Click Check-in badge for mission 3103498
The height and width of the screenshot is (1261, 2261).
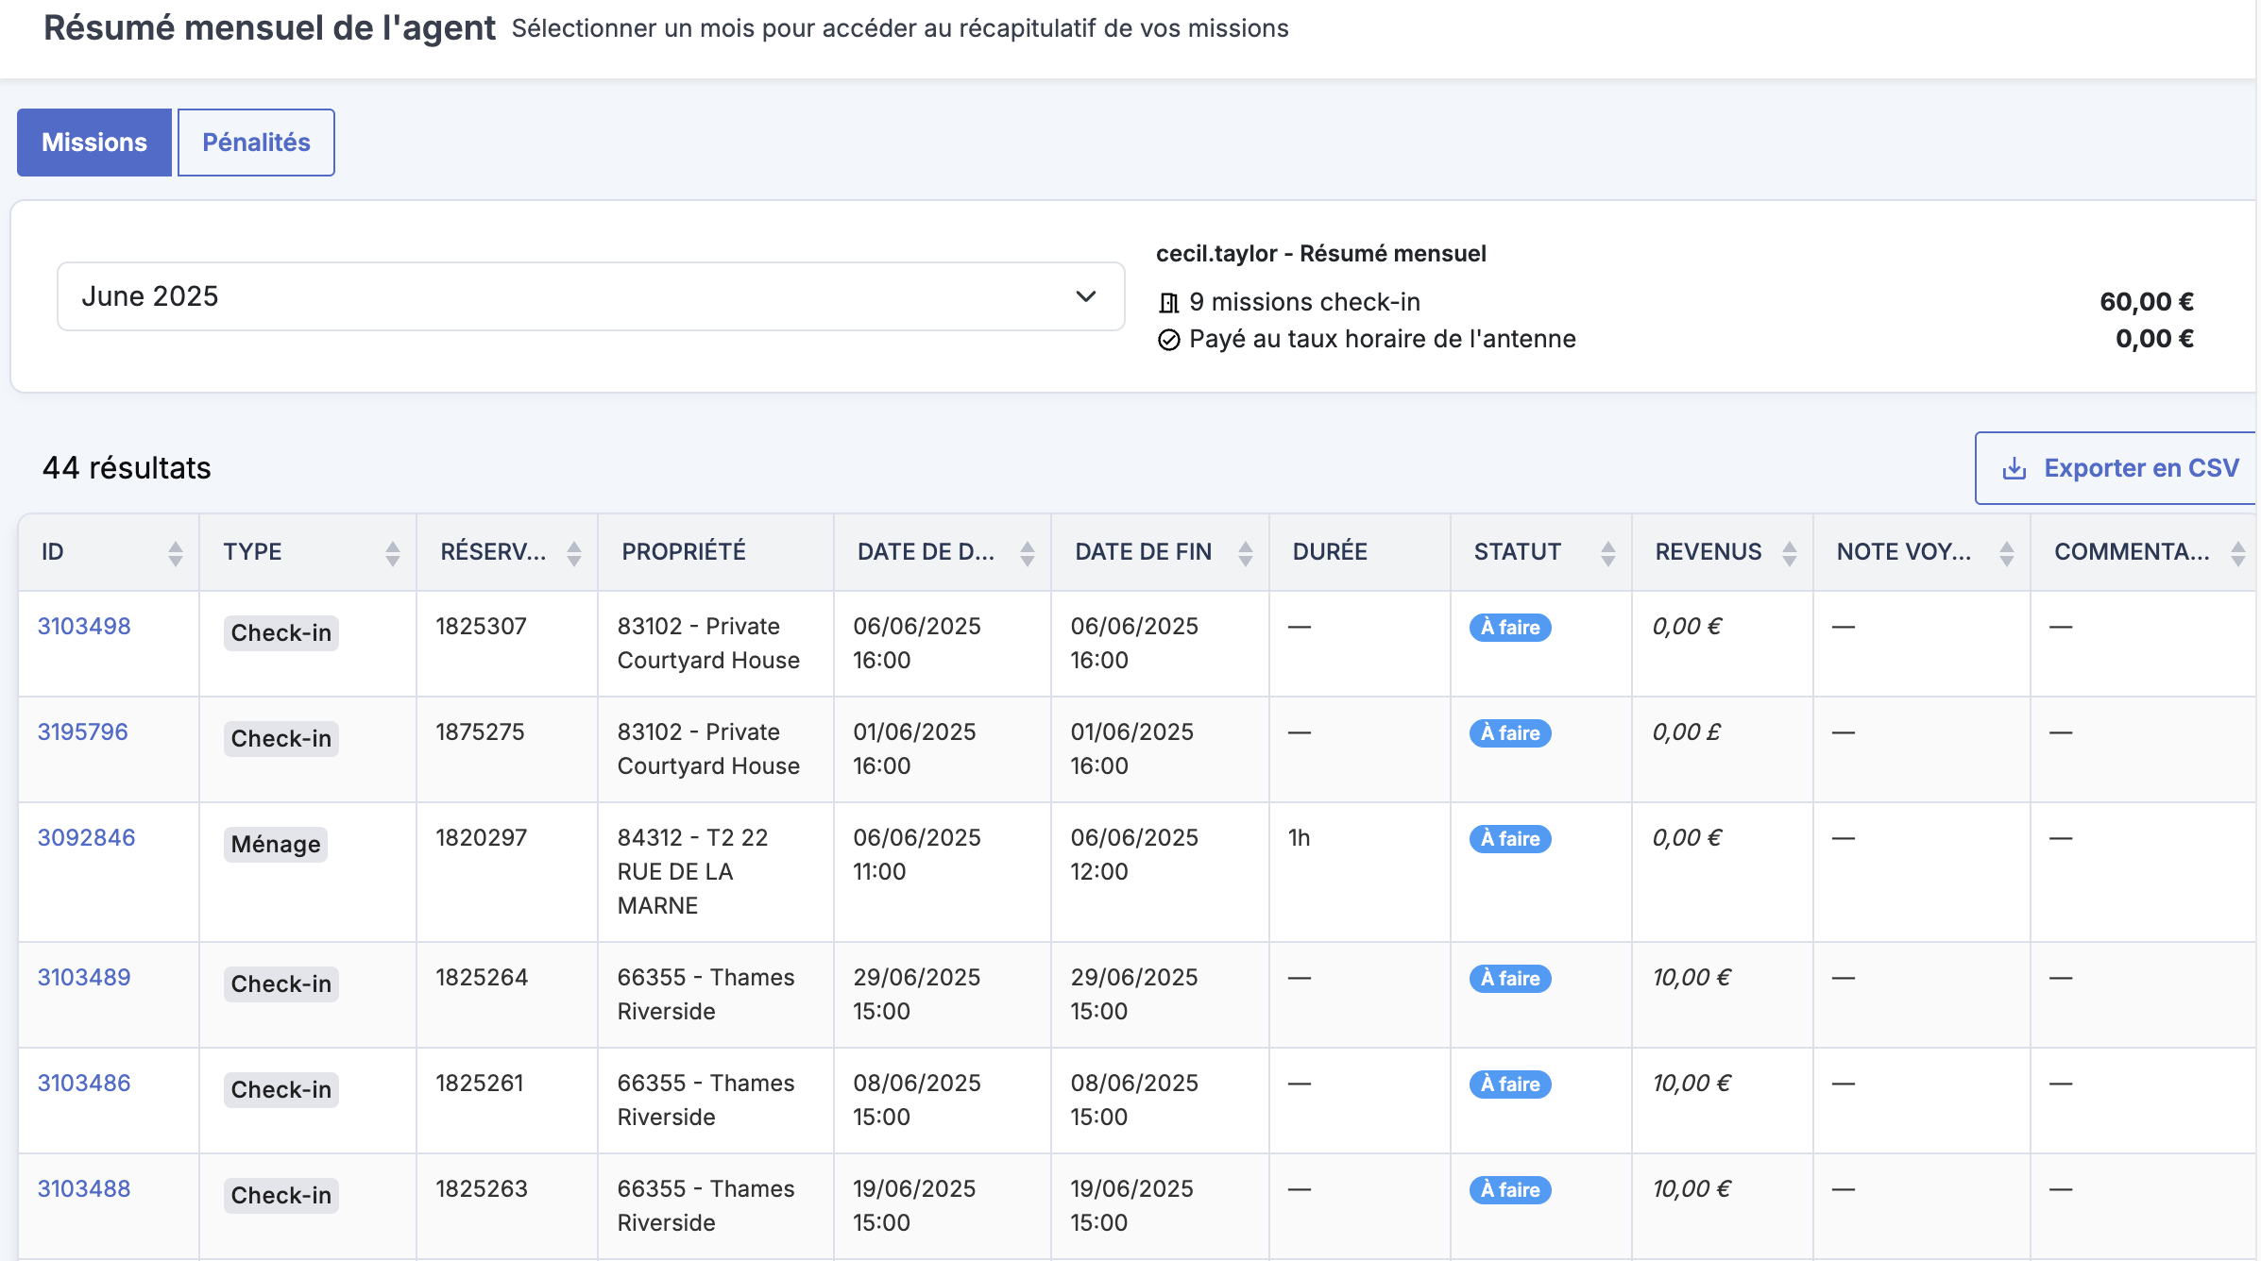click(x=280, y=632)
